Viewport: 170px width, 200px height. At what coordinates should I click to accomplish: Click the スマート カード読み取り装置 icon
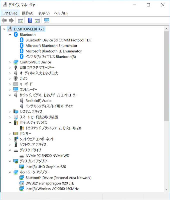[x=16, y=117]
